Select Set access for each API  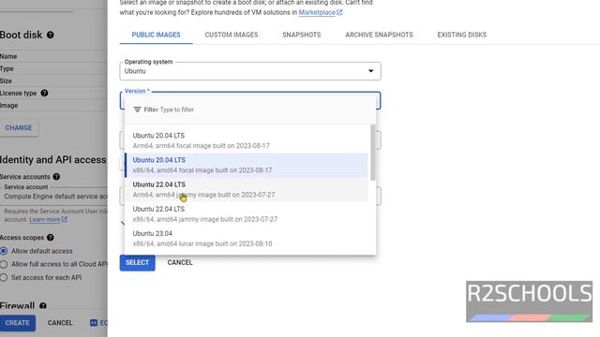click(4, 277)
